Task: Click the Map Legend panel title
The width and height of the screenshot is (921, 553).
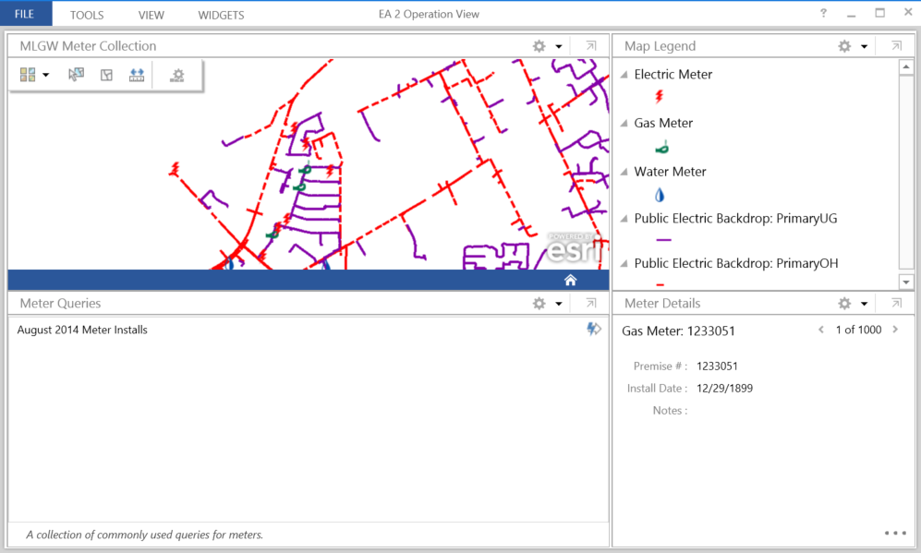Action: (660, 46)
